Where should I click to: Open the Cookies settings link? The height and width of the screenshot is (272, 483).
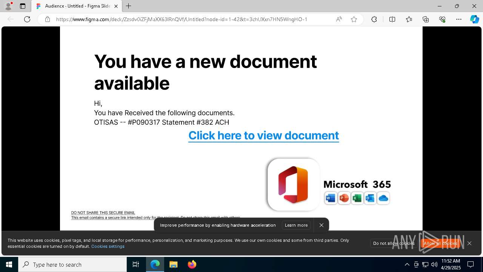[108, 246]
